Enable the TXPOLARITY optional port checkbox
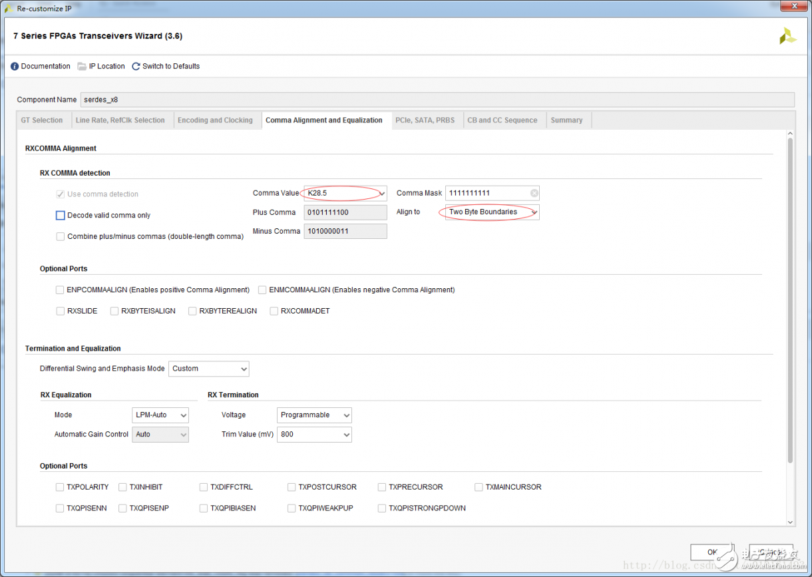 click(x=61, y=487)
